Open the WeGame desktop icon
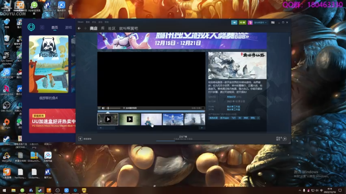 pyautogui.click(x=6, y=157)
